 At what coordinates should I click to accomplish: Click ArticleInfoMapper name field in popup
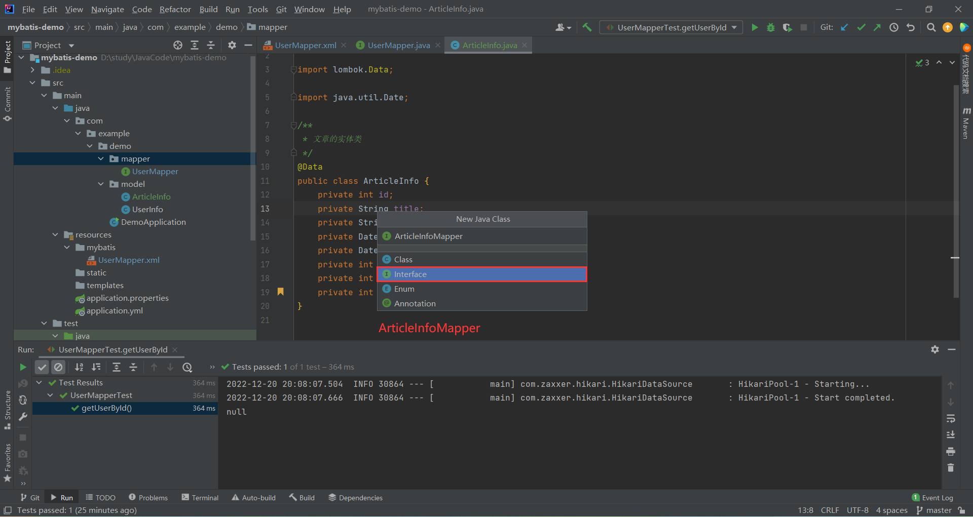click(x=482, y=236)
